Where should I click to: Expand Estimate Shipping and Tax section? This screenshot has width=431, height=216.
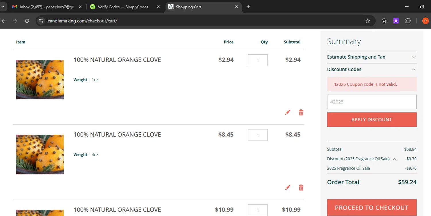(372, 57)
